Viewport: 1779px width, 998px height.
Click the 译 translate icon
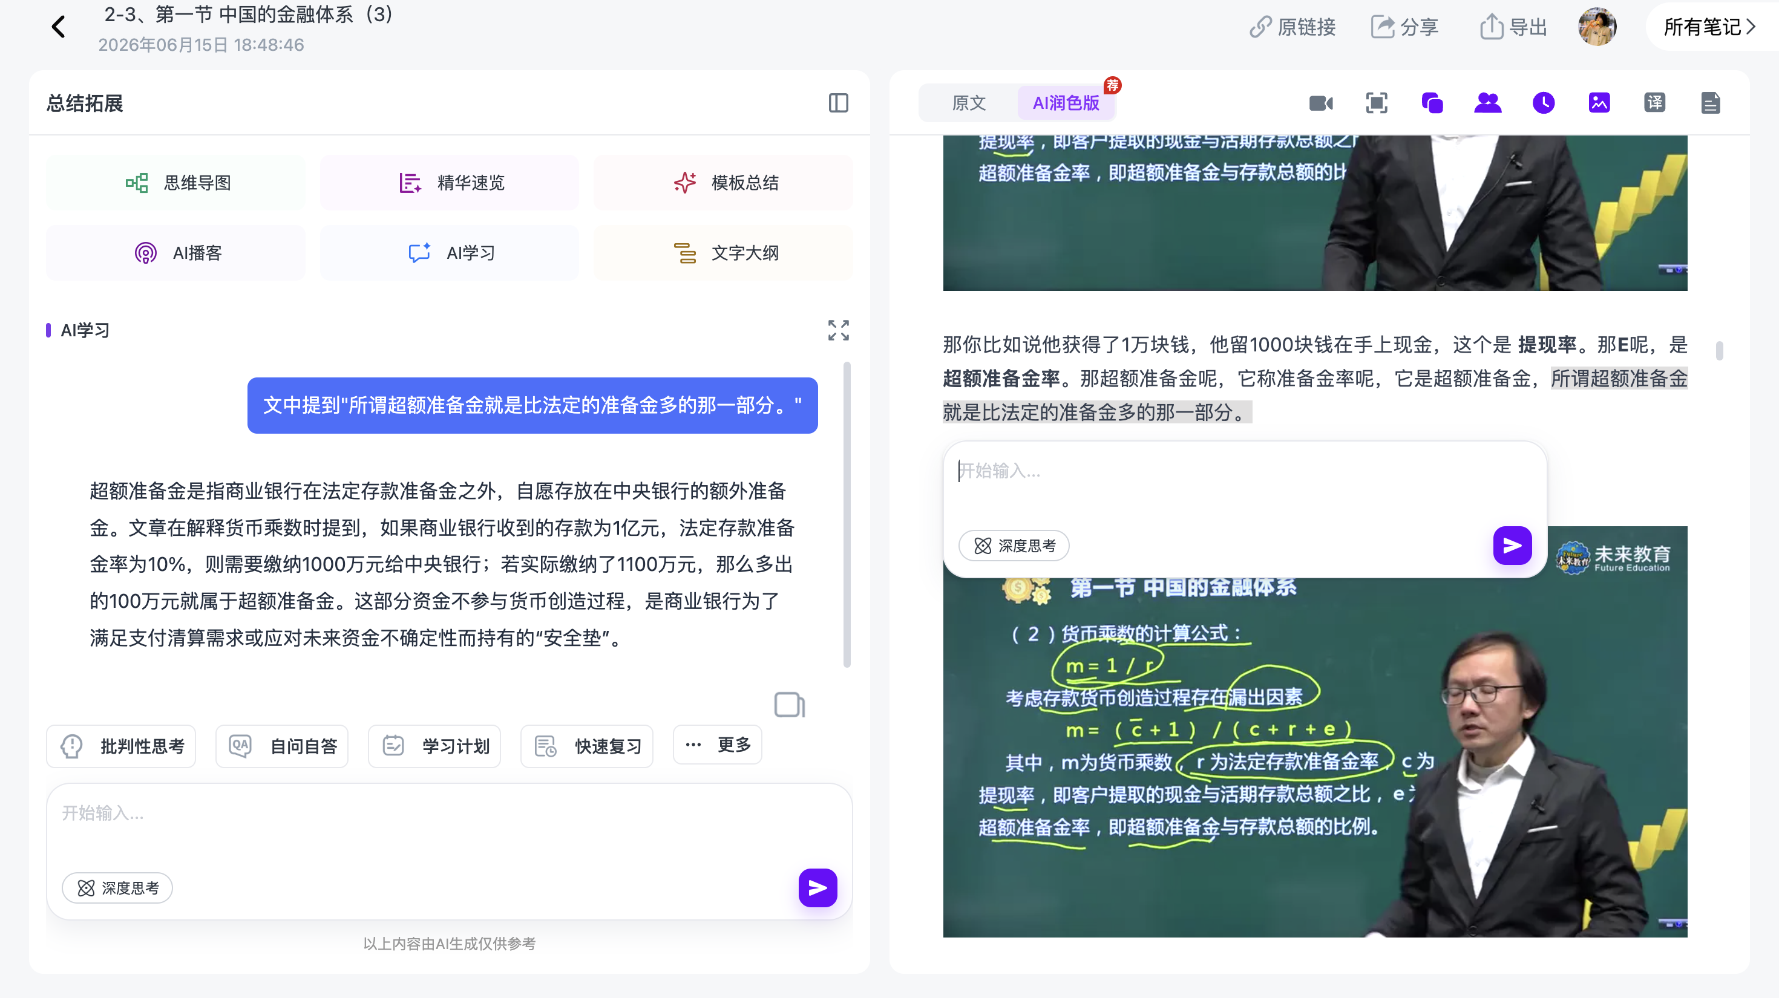pos(1655,103)
